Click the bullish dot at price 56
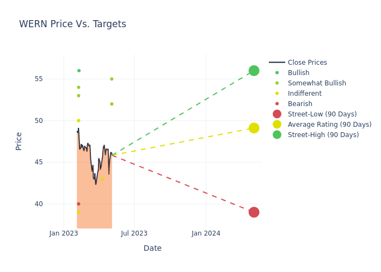381x272 pixels. click(x=79, y=71)
